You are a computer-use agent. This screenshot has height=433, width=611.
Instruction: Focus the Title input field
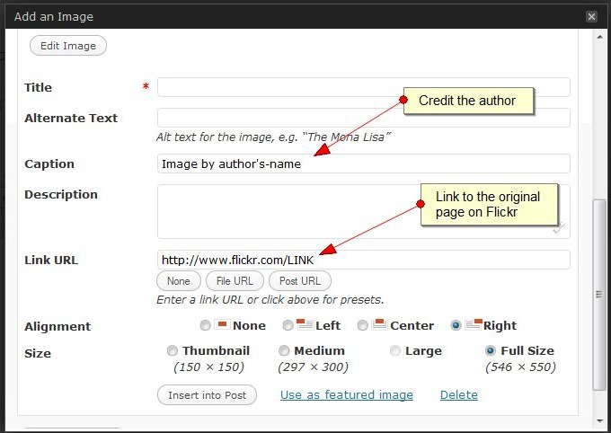point(364,87)
